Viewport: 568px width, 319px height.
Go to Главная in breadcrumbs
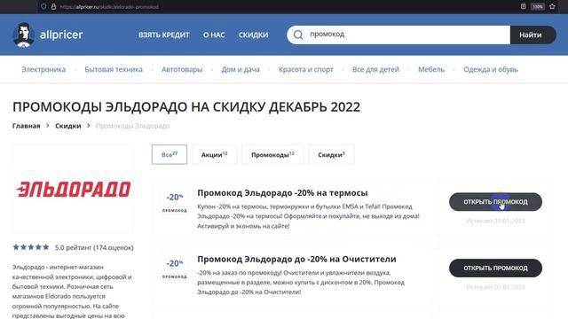point(26,126)
